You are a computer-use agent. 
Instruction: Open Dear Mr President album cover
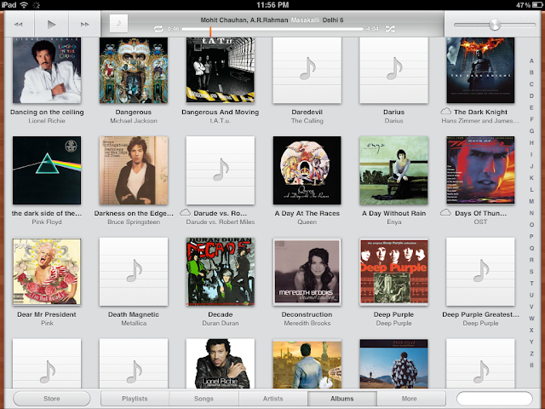click(x=47, y=272)
